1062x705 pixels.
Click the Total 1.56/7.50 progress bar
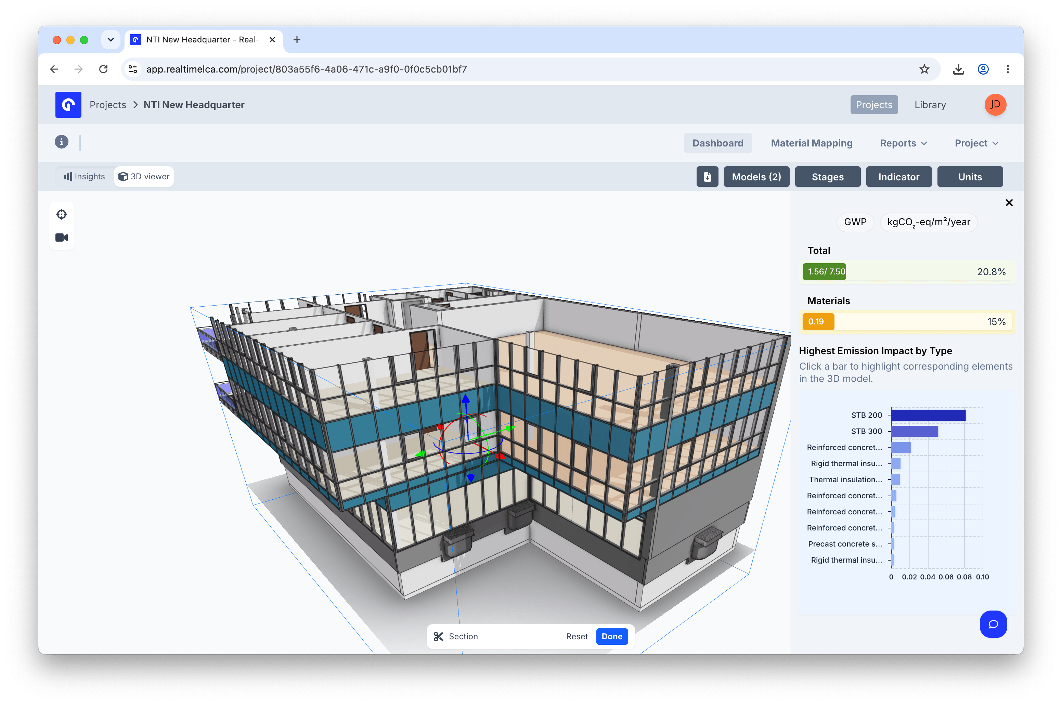(x=907, y=272)
